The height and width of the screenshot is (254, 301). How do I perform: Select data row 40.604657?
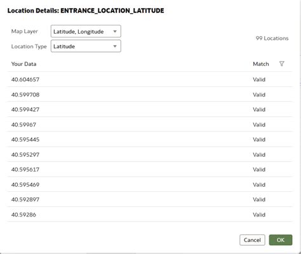coord(150,79)
